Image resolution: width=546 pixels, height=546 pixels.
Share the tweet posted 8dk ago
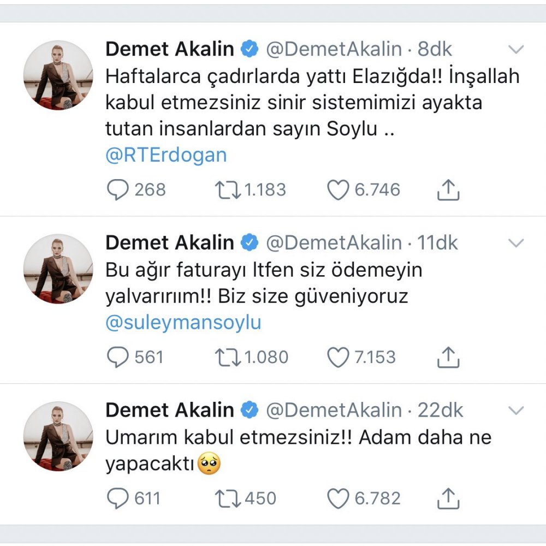coord(448,189)
